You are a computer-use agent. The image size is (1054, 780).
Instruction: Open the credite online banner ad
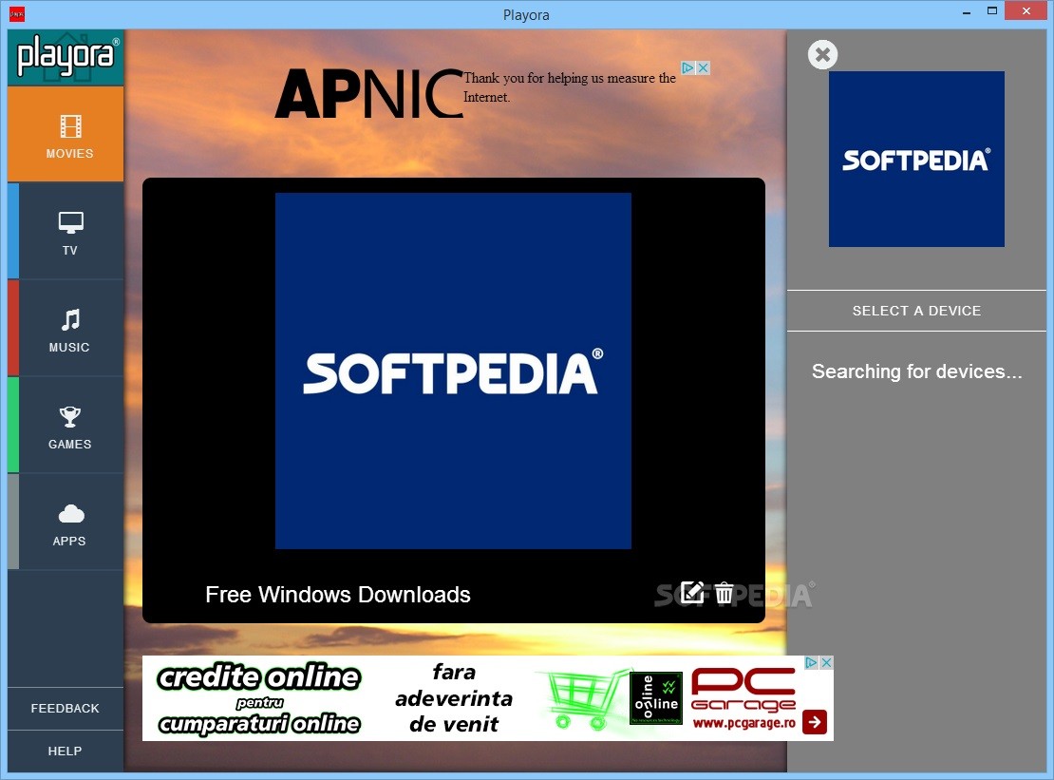[x=487, y=698]
